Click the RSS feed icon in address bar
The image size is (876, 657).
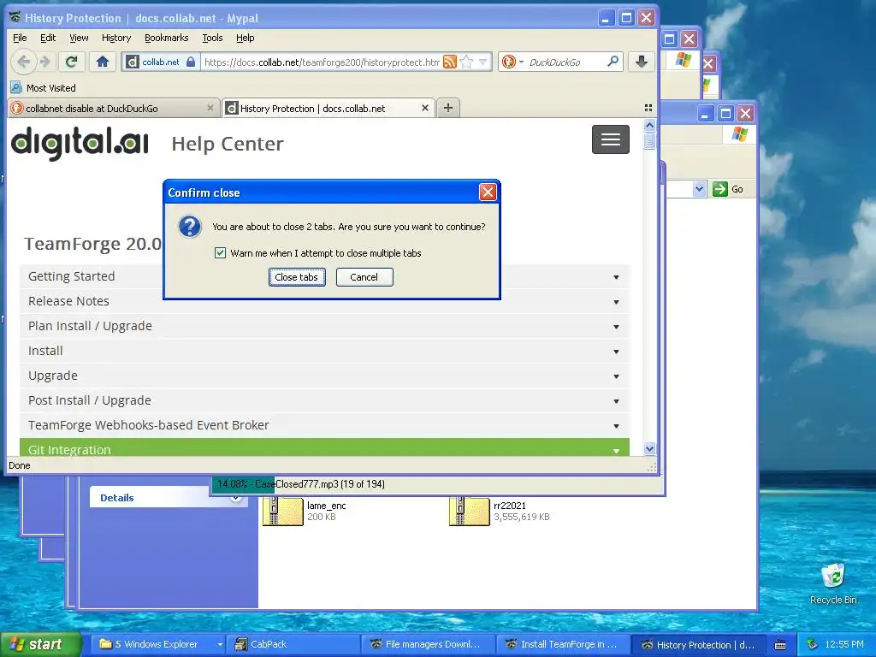[450, 62]
